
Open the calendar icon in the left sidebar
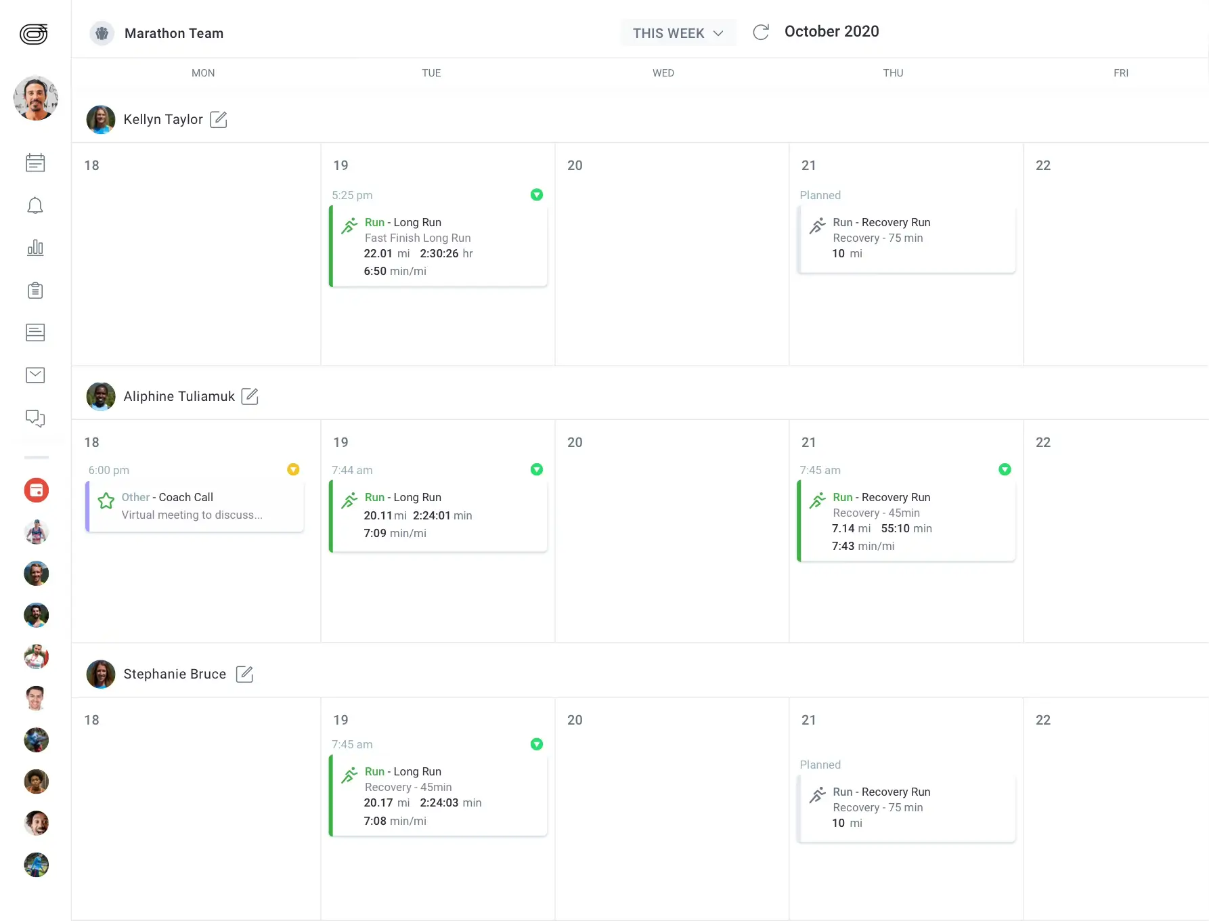point(35,163)
